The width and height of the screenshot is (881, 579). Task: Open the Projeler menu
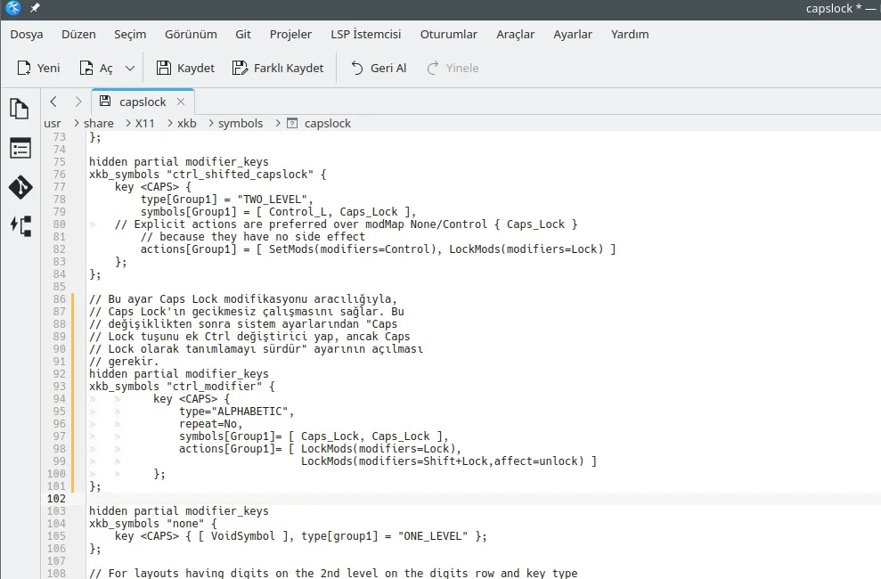[x=290, y=34]
